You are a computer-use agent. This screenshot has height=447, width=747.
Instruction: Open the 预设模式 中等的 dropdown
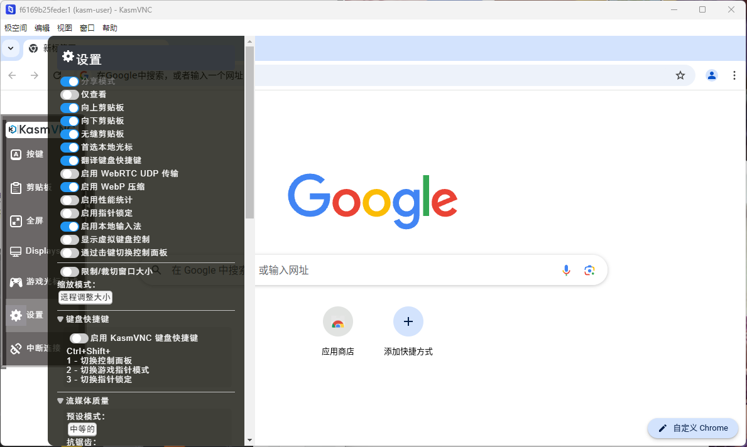82,429
